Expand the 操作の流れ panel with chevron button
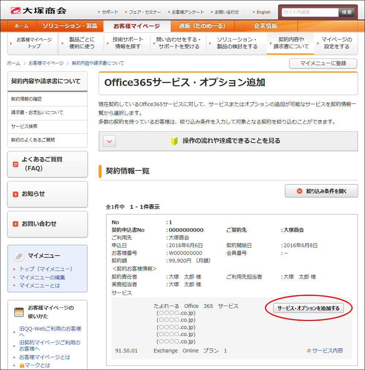This screenshot has width=365, height=370. 109,141
